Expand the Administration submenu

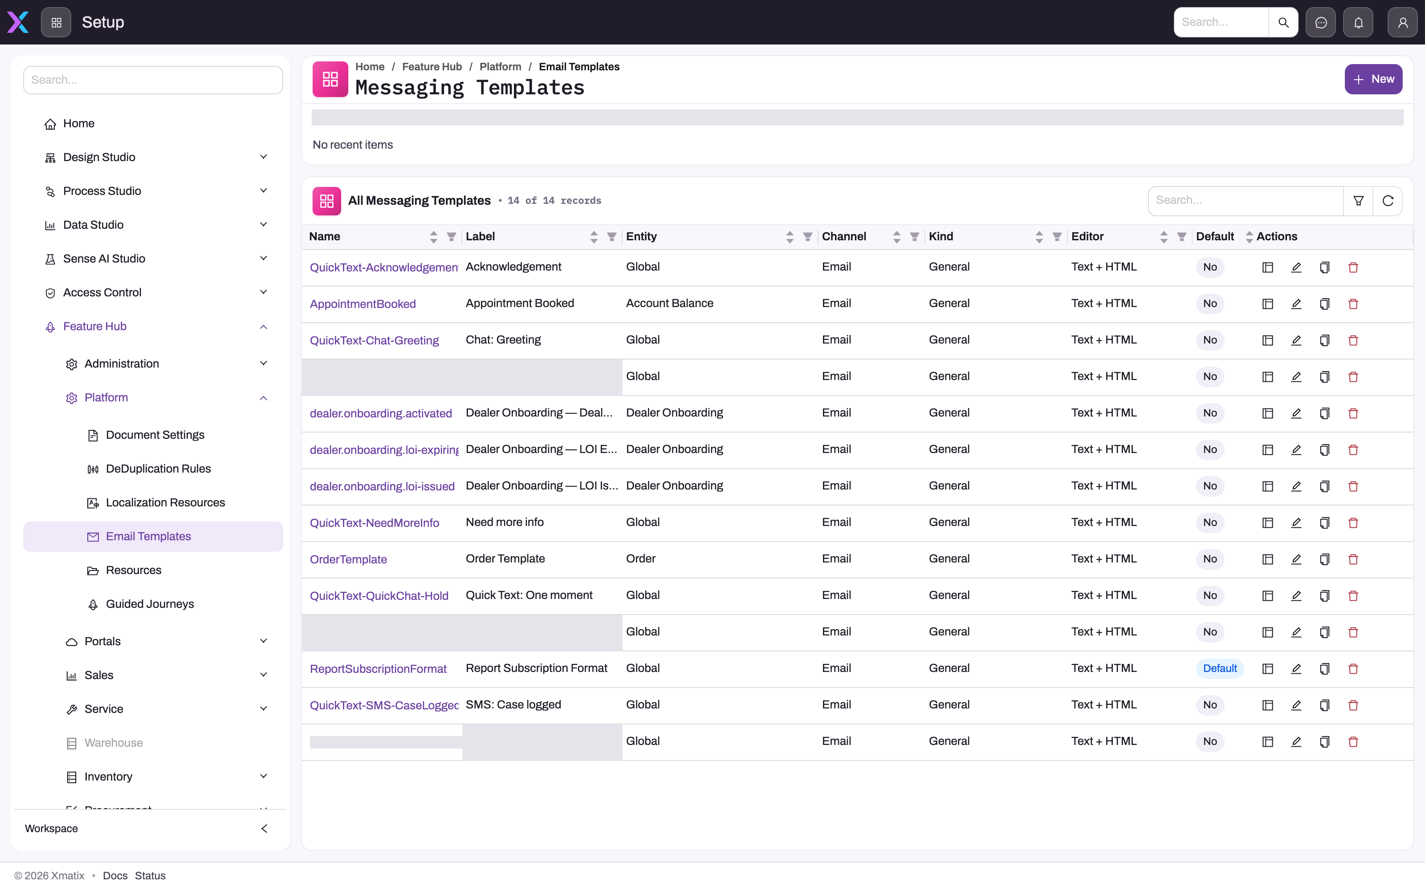tap(153, 364)
